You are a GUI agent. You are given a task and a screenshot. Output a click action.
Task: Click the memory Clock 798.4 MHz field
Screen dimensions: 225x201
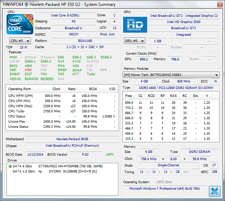149,159
